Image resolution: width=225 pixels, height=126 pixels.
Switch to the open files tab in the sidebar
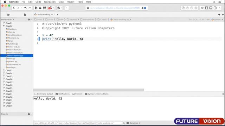click(x=25, y=15)
